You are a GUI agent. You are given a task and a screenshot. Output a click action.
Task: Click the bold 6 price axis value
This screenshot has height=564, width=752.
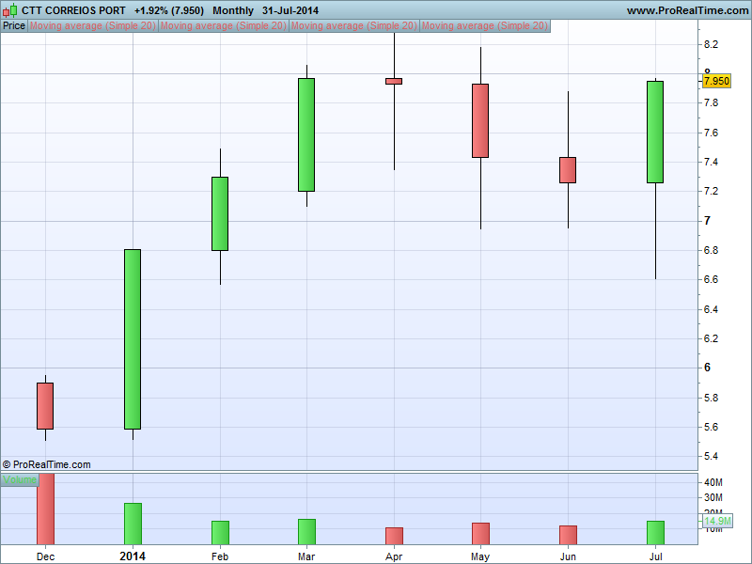(x=707, y=368)
